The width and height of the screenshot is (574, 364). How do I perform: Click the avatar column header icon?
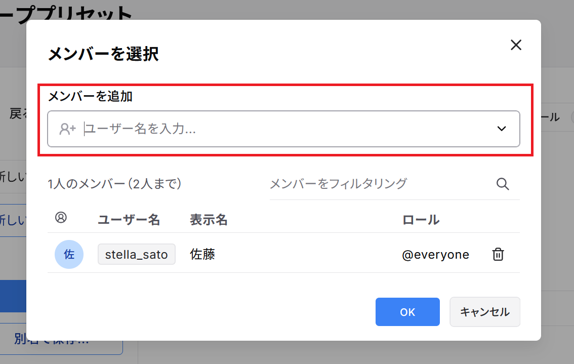pyautogui.click(x=61, y=218)
